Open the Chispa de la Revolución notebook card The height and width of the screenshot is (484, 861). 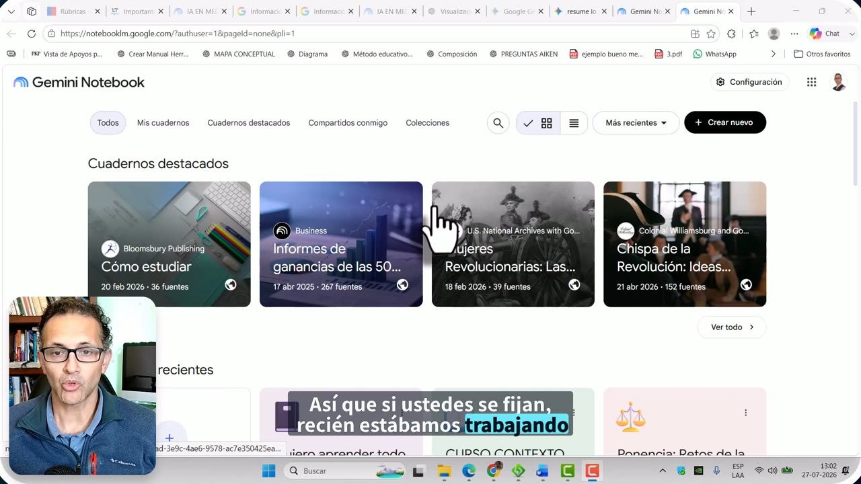685,244
